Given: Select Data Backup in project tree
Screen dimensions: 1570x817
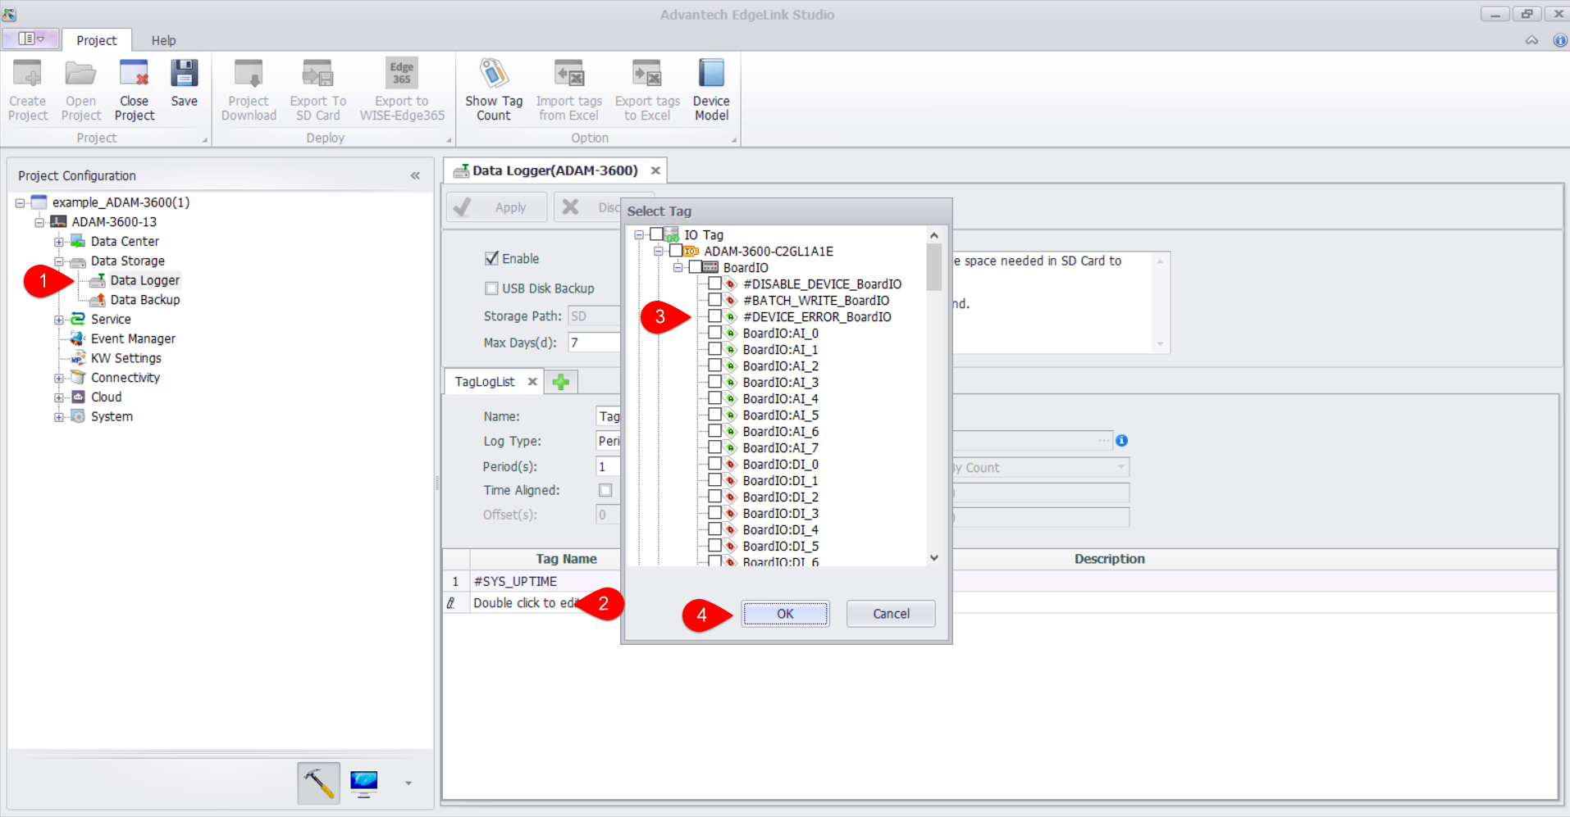Looking at the screenshot, I should (x=144, y=300).
